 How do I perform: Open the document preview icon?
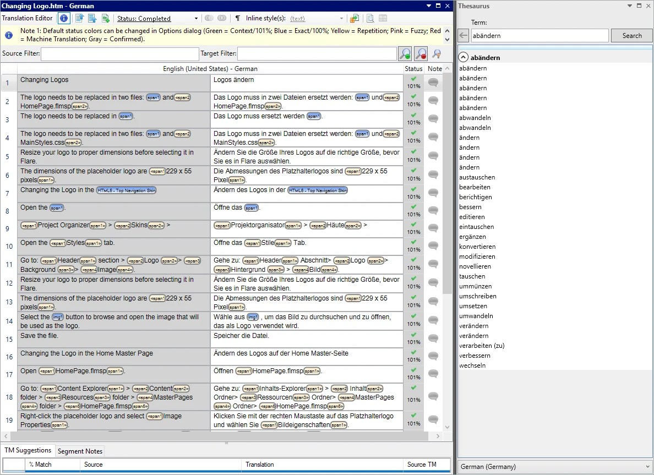369,18
